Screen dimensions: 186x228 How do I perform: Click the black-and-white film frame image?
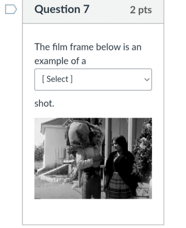pos(93,158)
